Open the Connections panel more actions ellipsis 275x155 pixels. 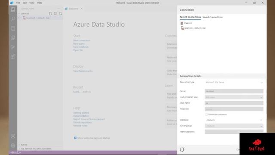click(x=58, y=9)
